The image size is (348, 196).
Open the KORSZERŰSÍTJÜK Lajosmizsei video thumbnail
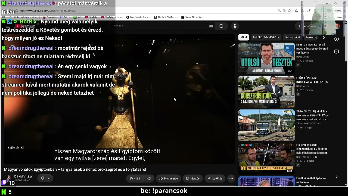[266, 92]
